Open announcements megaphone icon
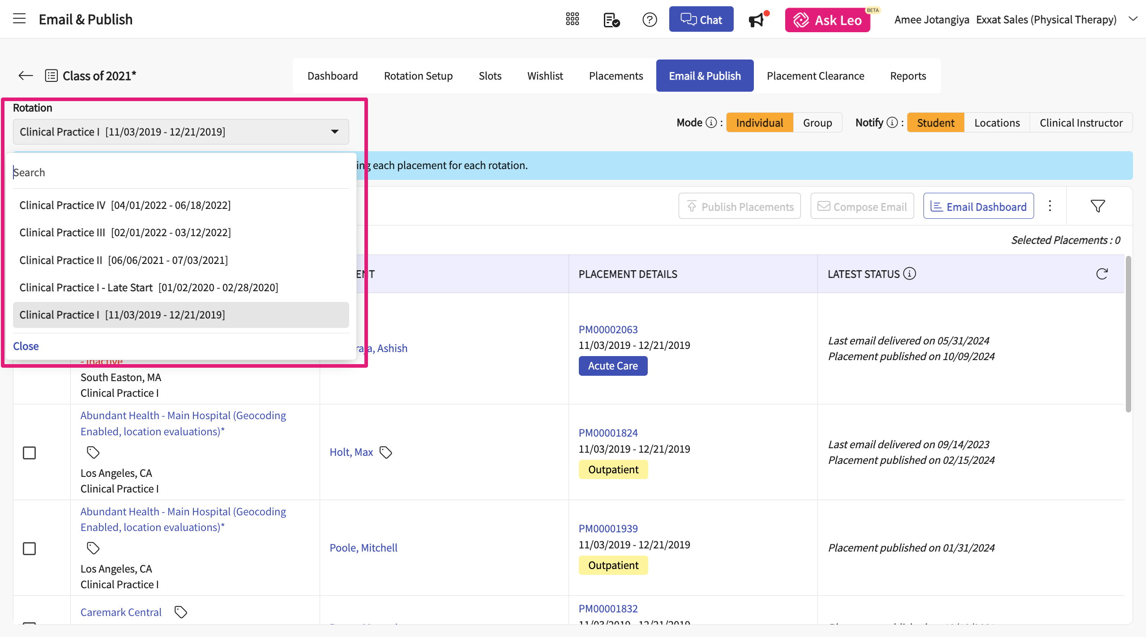 [x=756, y=20]
